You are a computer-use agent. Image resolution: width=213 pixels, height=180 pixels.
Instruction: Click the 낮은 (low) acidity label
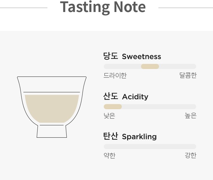coord(109,115)
